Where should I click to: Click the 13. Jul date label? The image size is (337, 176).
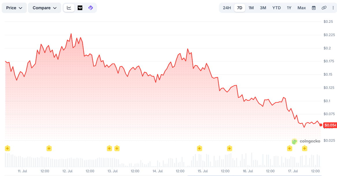click(113, 171)
